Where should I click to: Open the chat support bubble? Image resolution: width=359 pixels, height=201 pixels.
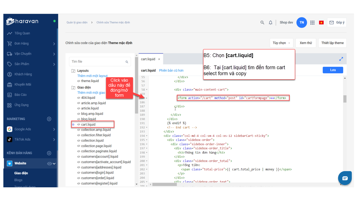pos(345,178)
